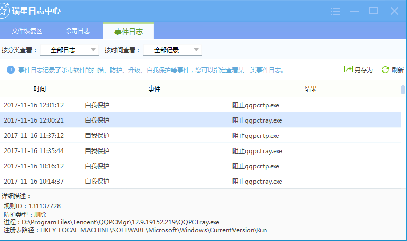Sort by the 结果 column header
Viewport: 407px width, 241px height.
pyautogui.click(x=311, y=88)
